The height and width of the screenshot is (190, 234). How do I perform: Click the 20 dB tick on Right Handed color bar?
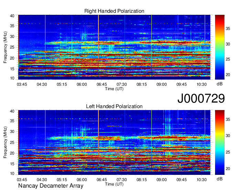click(x=228, y=75)
